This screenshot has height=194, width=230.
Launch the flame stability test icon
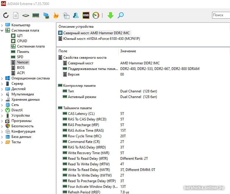coord(56,15)
